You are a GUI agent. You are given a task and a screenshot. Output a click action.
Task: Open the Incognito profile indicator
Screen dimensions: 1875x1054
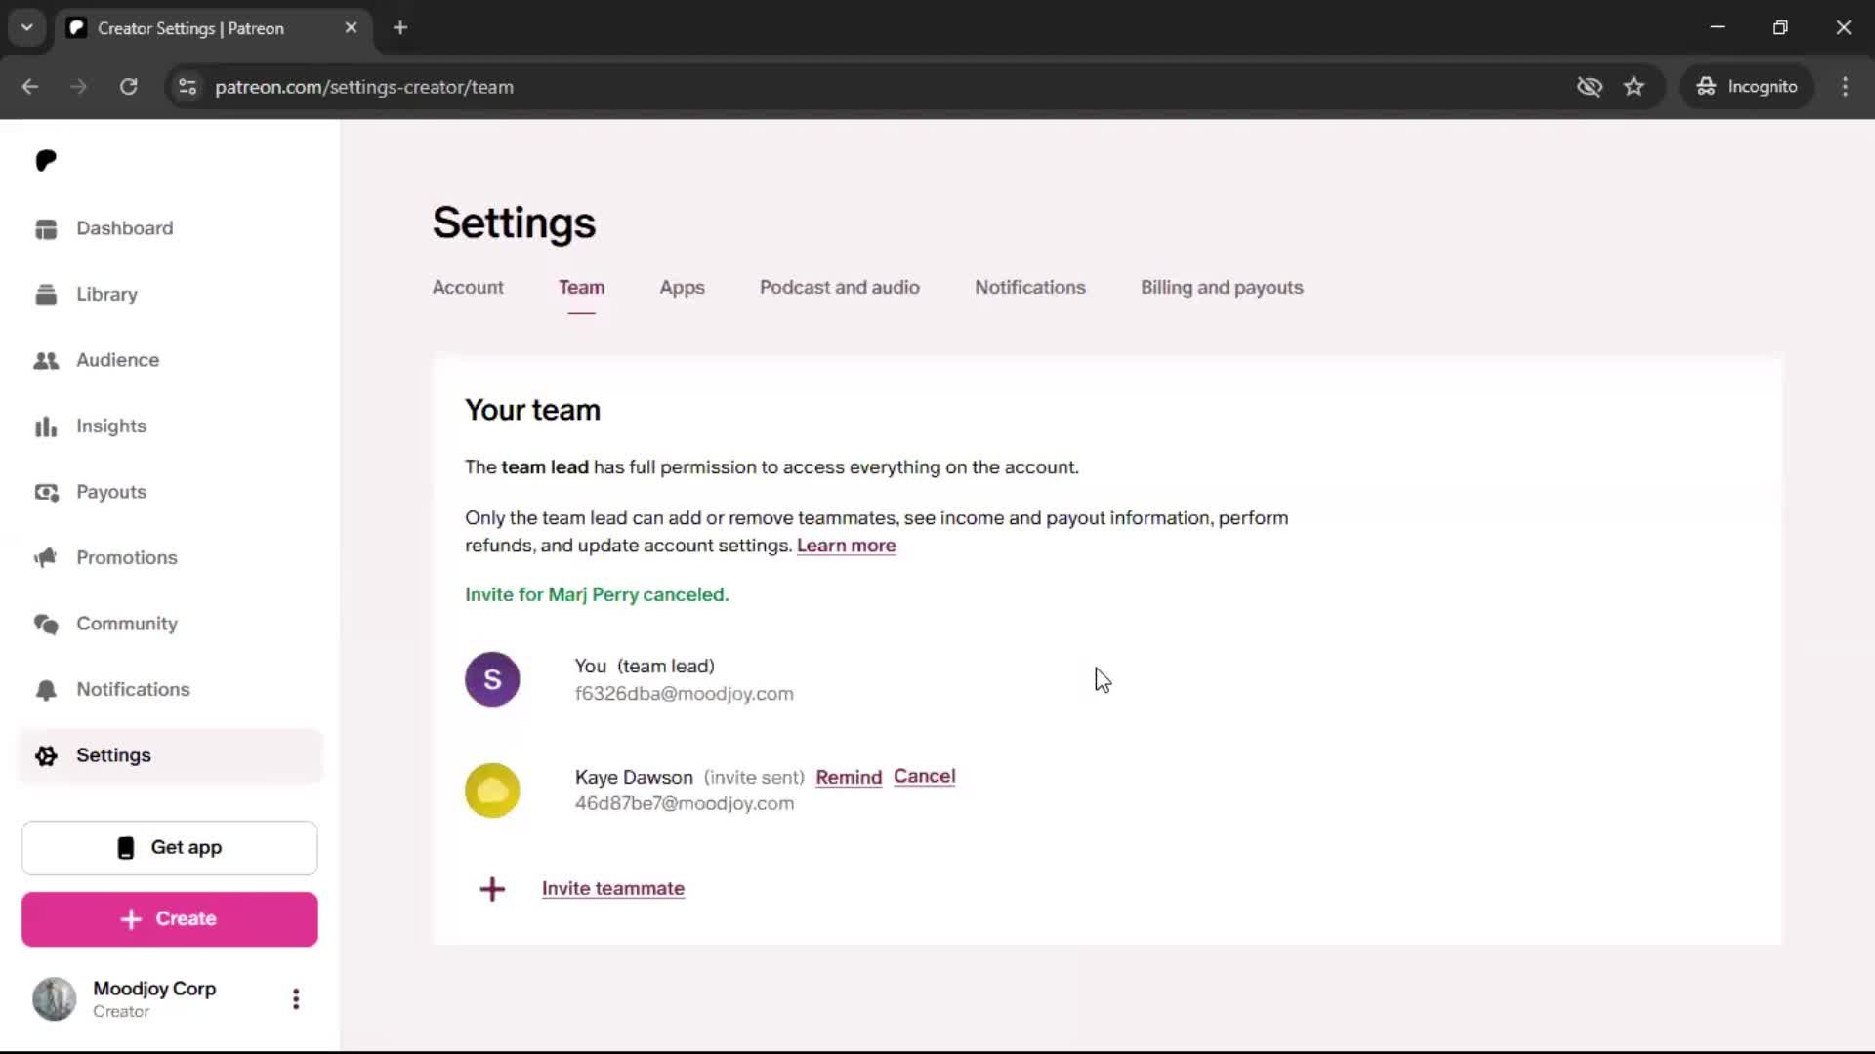pos(1747,87)
